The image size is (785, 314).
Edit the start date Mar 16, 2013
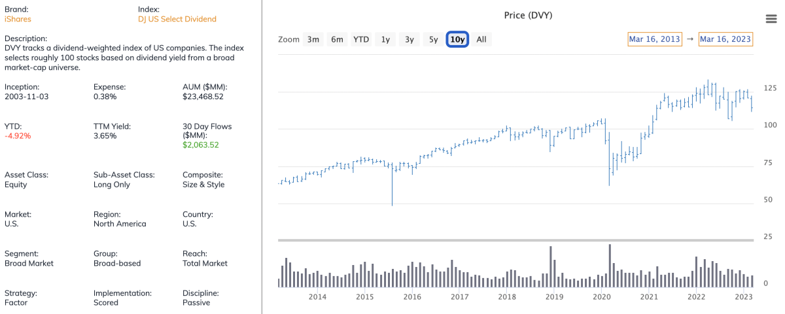point(655,39)
